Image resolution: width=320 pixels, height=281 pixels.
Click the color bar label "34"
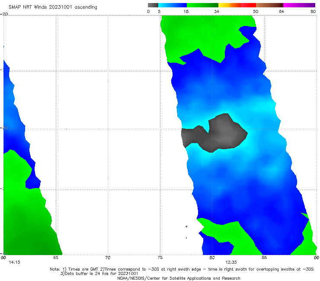[217, 11]
